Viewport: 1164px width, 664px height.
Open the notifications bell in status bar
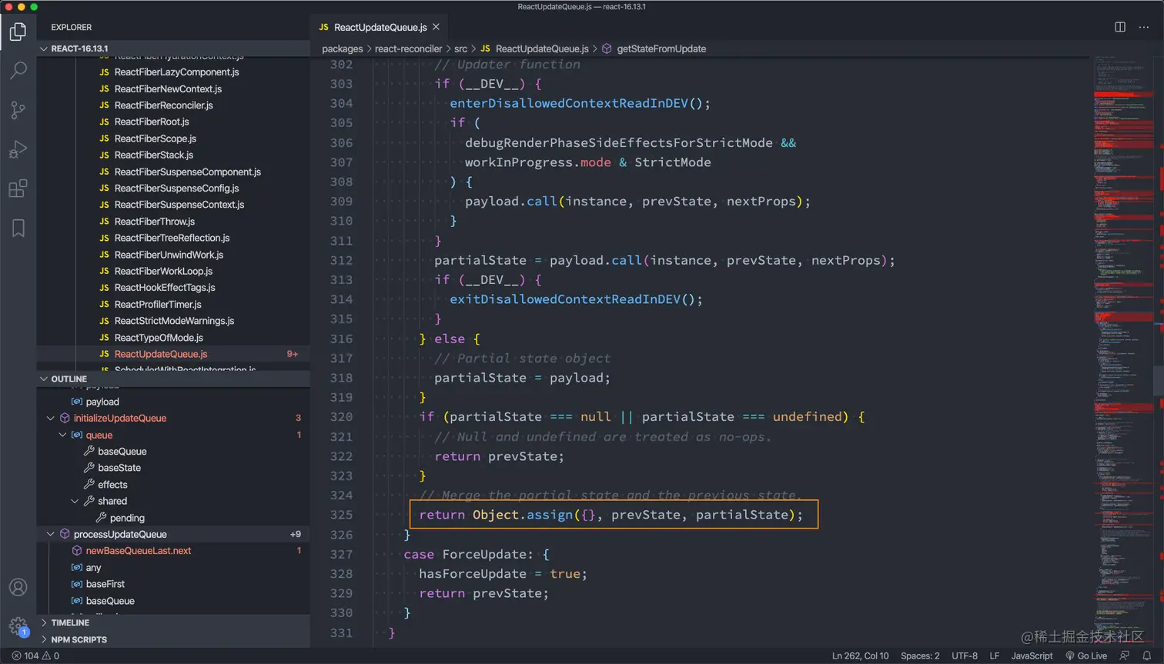[1147, 656]
